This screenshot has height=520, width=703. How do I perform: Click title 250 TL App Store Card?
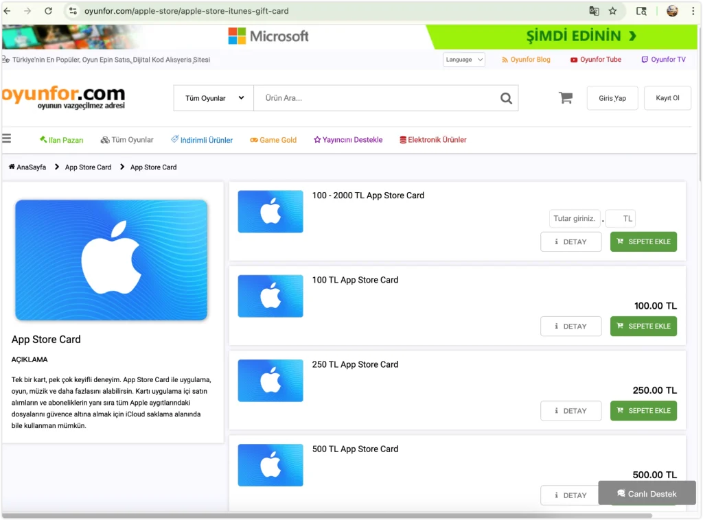point(355,364)
